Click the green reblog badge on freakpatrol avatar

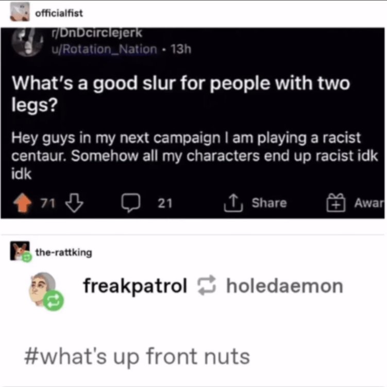(x=54, y=300)
